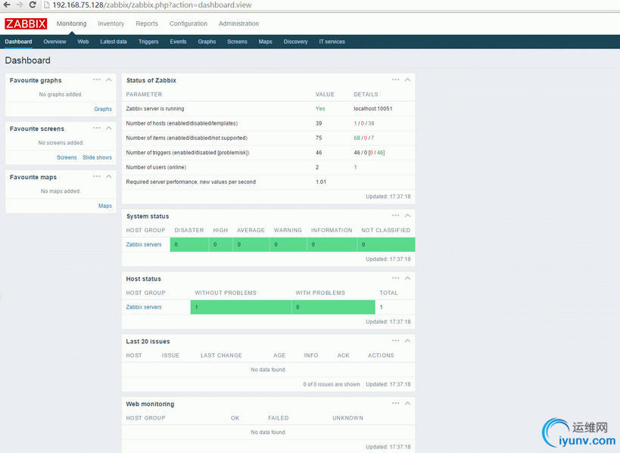The width and height of the screenshot is (620, 453).
Task: Switch to the Latest data tab
Action: (114, 42)
